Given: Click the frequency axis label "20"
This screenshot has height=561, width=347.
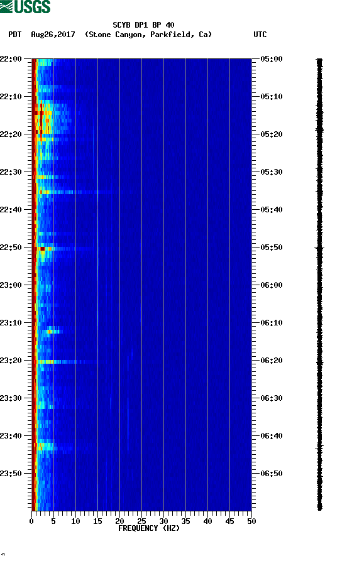Looking at the screenshot, I should (x=119, y=521).
